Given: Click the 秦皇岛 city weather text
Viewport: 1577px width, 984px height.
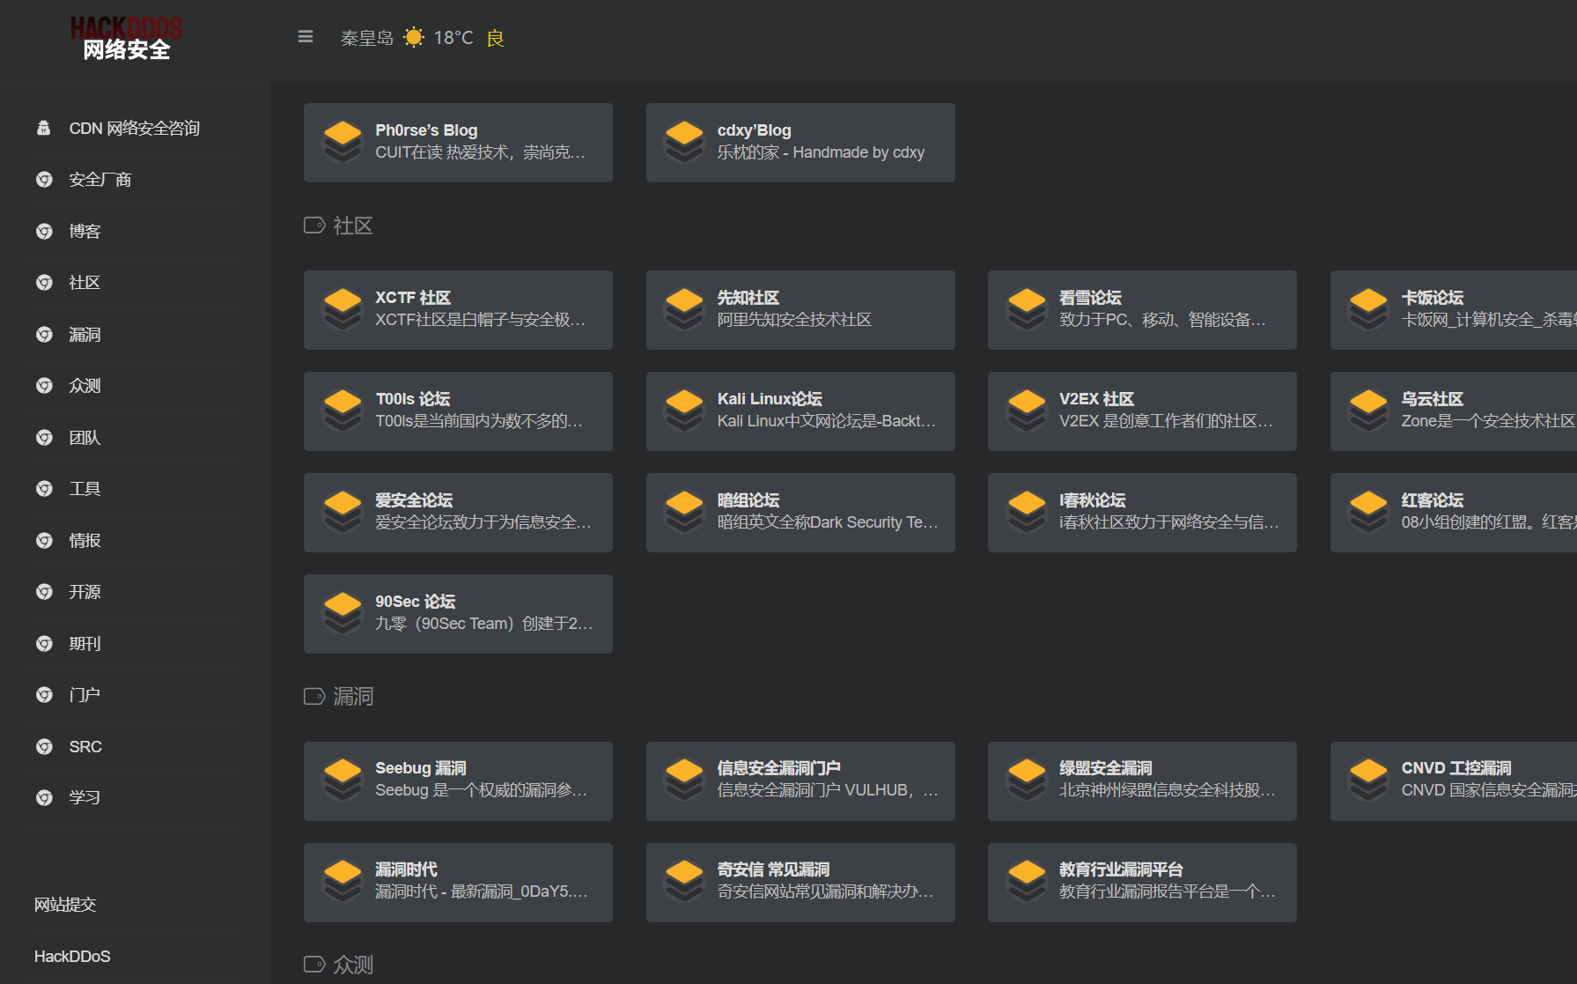Looking at the screenshot, I should 367,38.
